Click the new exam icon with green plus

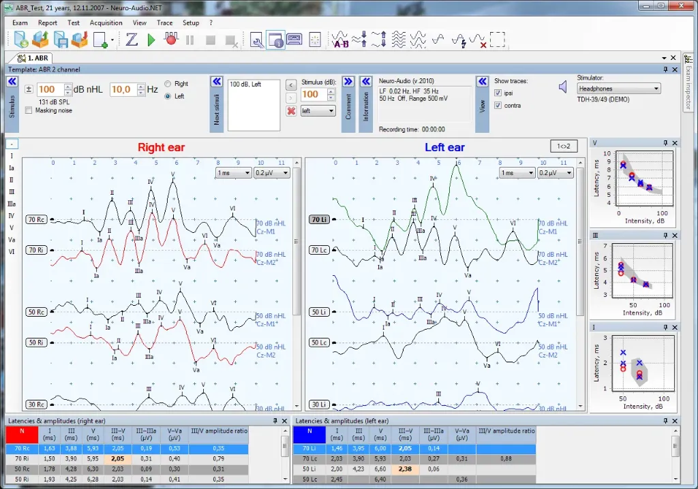coord(101,40)
